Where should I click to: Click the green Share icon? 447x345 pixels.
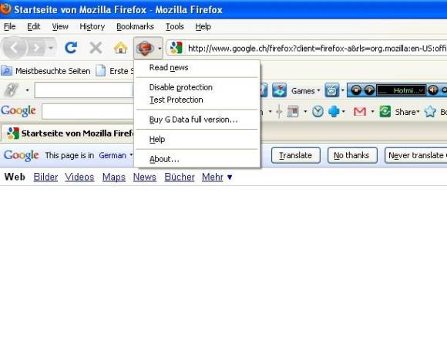click(385, 112)
